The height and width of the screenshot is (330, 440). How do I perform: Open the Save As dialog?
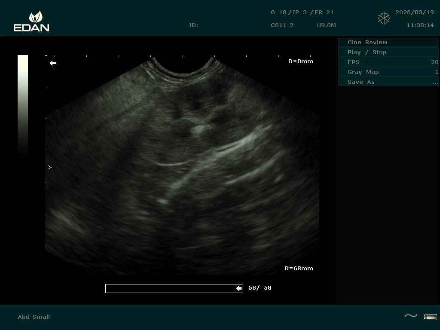(361, 82)
